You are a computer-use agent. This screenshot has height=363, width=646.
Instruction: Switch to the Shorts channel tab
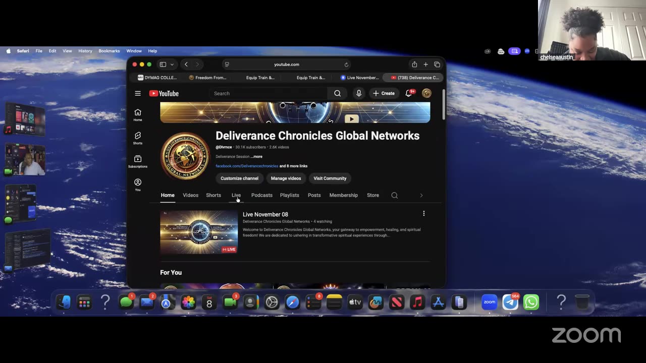tap(213, 195)
